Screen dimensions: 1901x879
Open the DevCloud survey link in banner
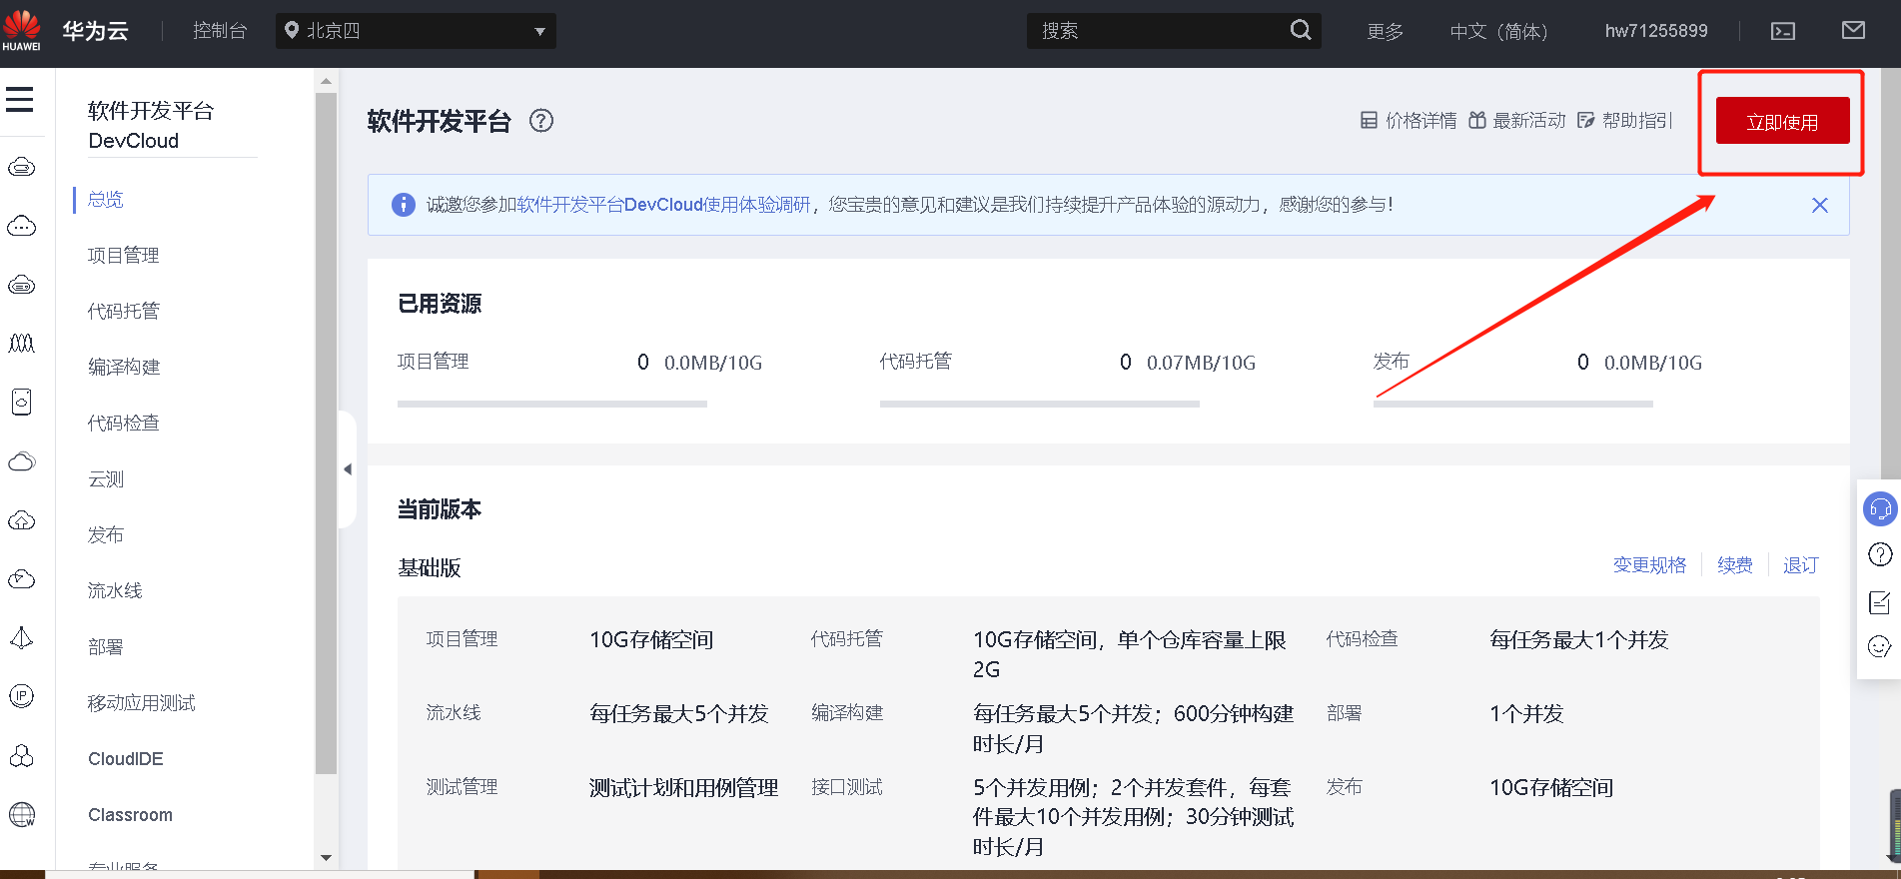click(663, 205)
